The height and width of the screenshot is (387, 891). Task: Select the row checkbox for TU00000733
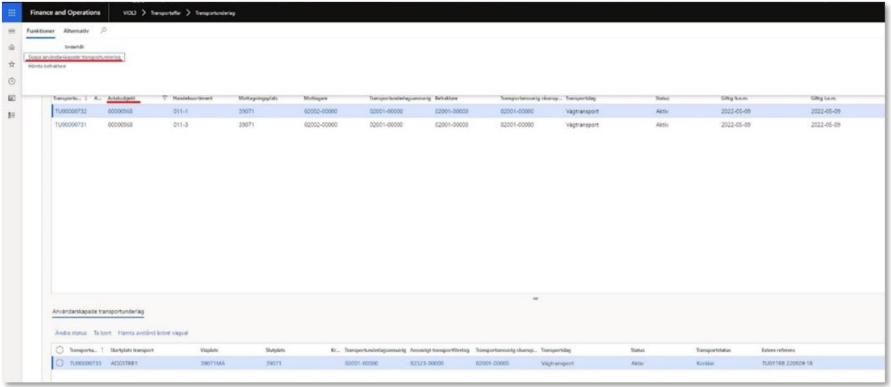click(x=60, y=363)
